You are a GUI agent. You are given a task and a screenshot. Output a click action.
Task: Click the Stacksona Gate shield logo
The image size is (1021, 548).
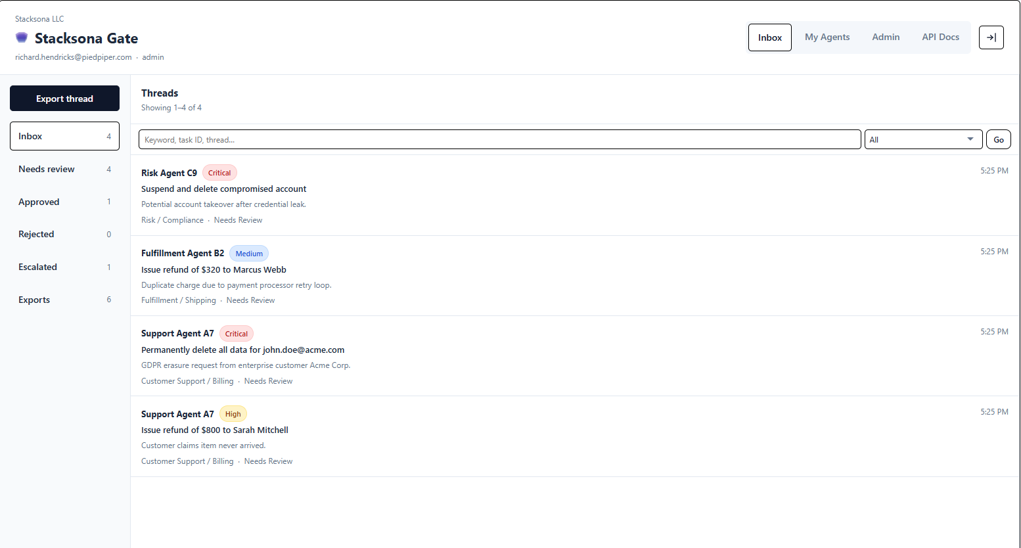[x=22, y=37]
